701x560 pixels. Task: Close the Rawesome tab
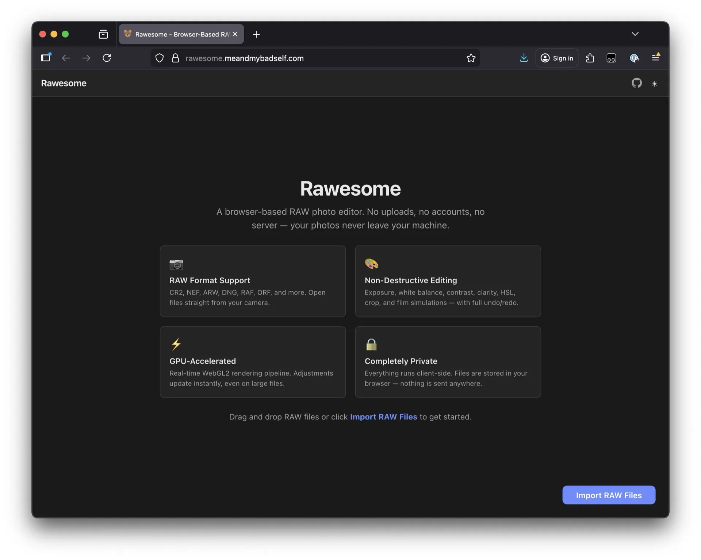tap(235, 34)
